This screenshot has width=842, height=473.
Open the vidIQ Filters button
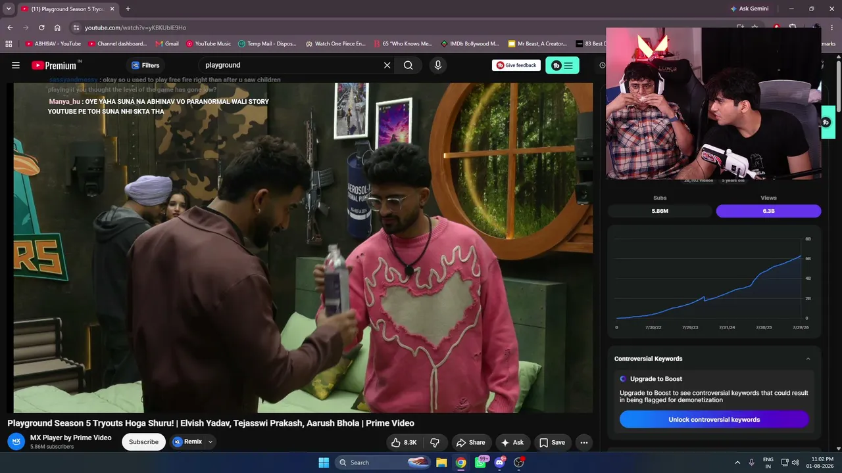click(145, 65)
